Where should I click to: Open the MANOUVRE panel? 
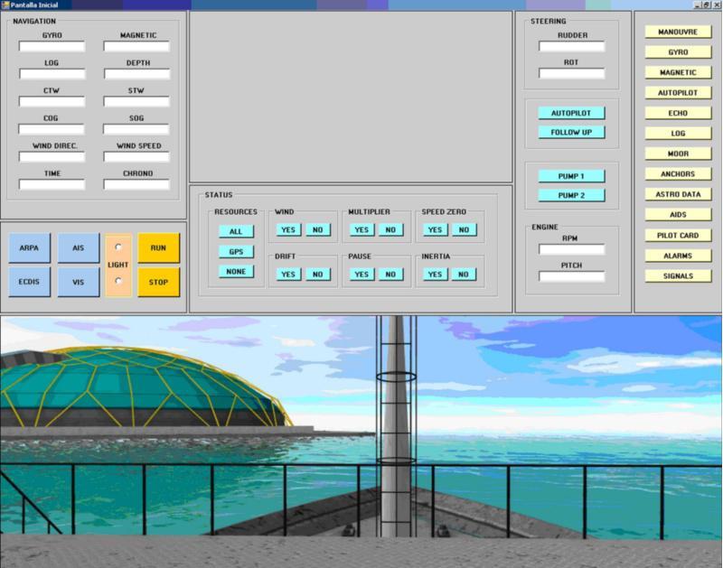(x=678, y=32)
